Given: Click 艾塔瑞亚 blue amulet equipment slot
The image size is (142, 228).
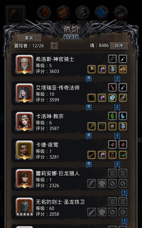Looking at the screenshot, I should tap(112, 98).
